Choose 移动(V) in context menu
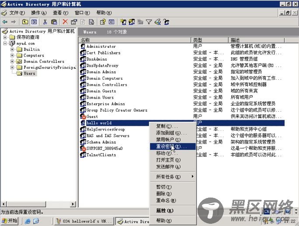Screen dimensions: 299x226 coord(173,153)
